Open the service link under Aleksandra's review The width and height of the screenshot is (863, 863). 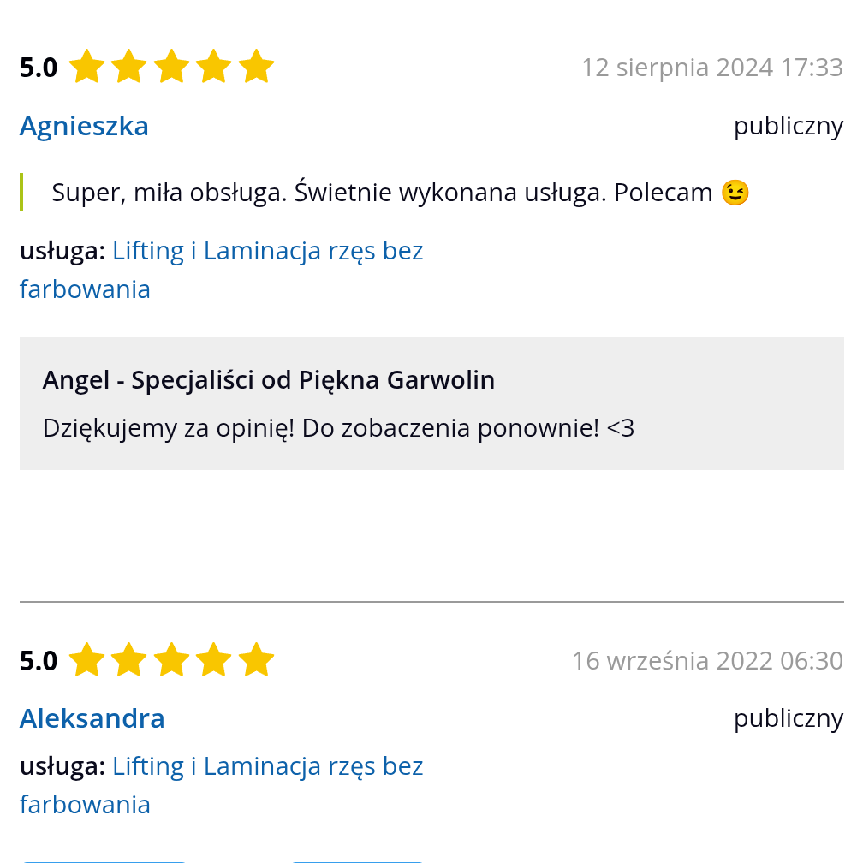267,765
